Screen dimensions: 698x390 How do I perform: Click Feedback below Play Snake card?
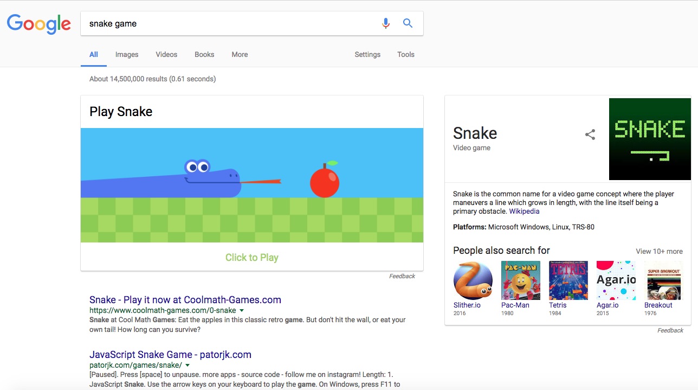[x=402, y=276]
